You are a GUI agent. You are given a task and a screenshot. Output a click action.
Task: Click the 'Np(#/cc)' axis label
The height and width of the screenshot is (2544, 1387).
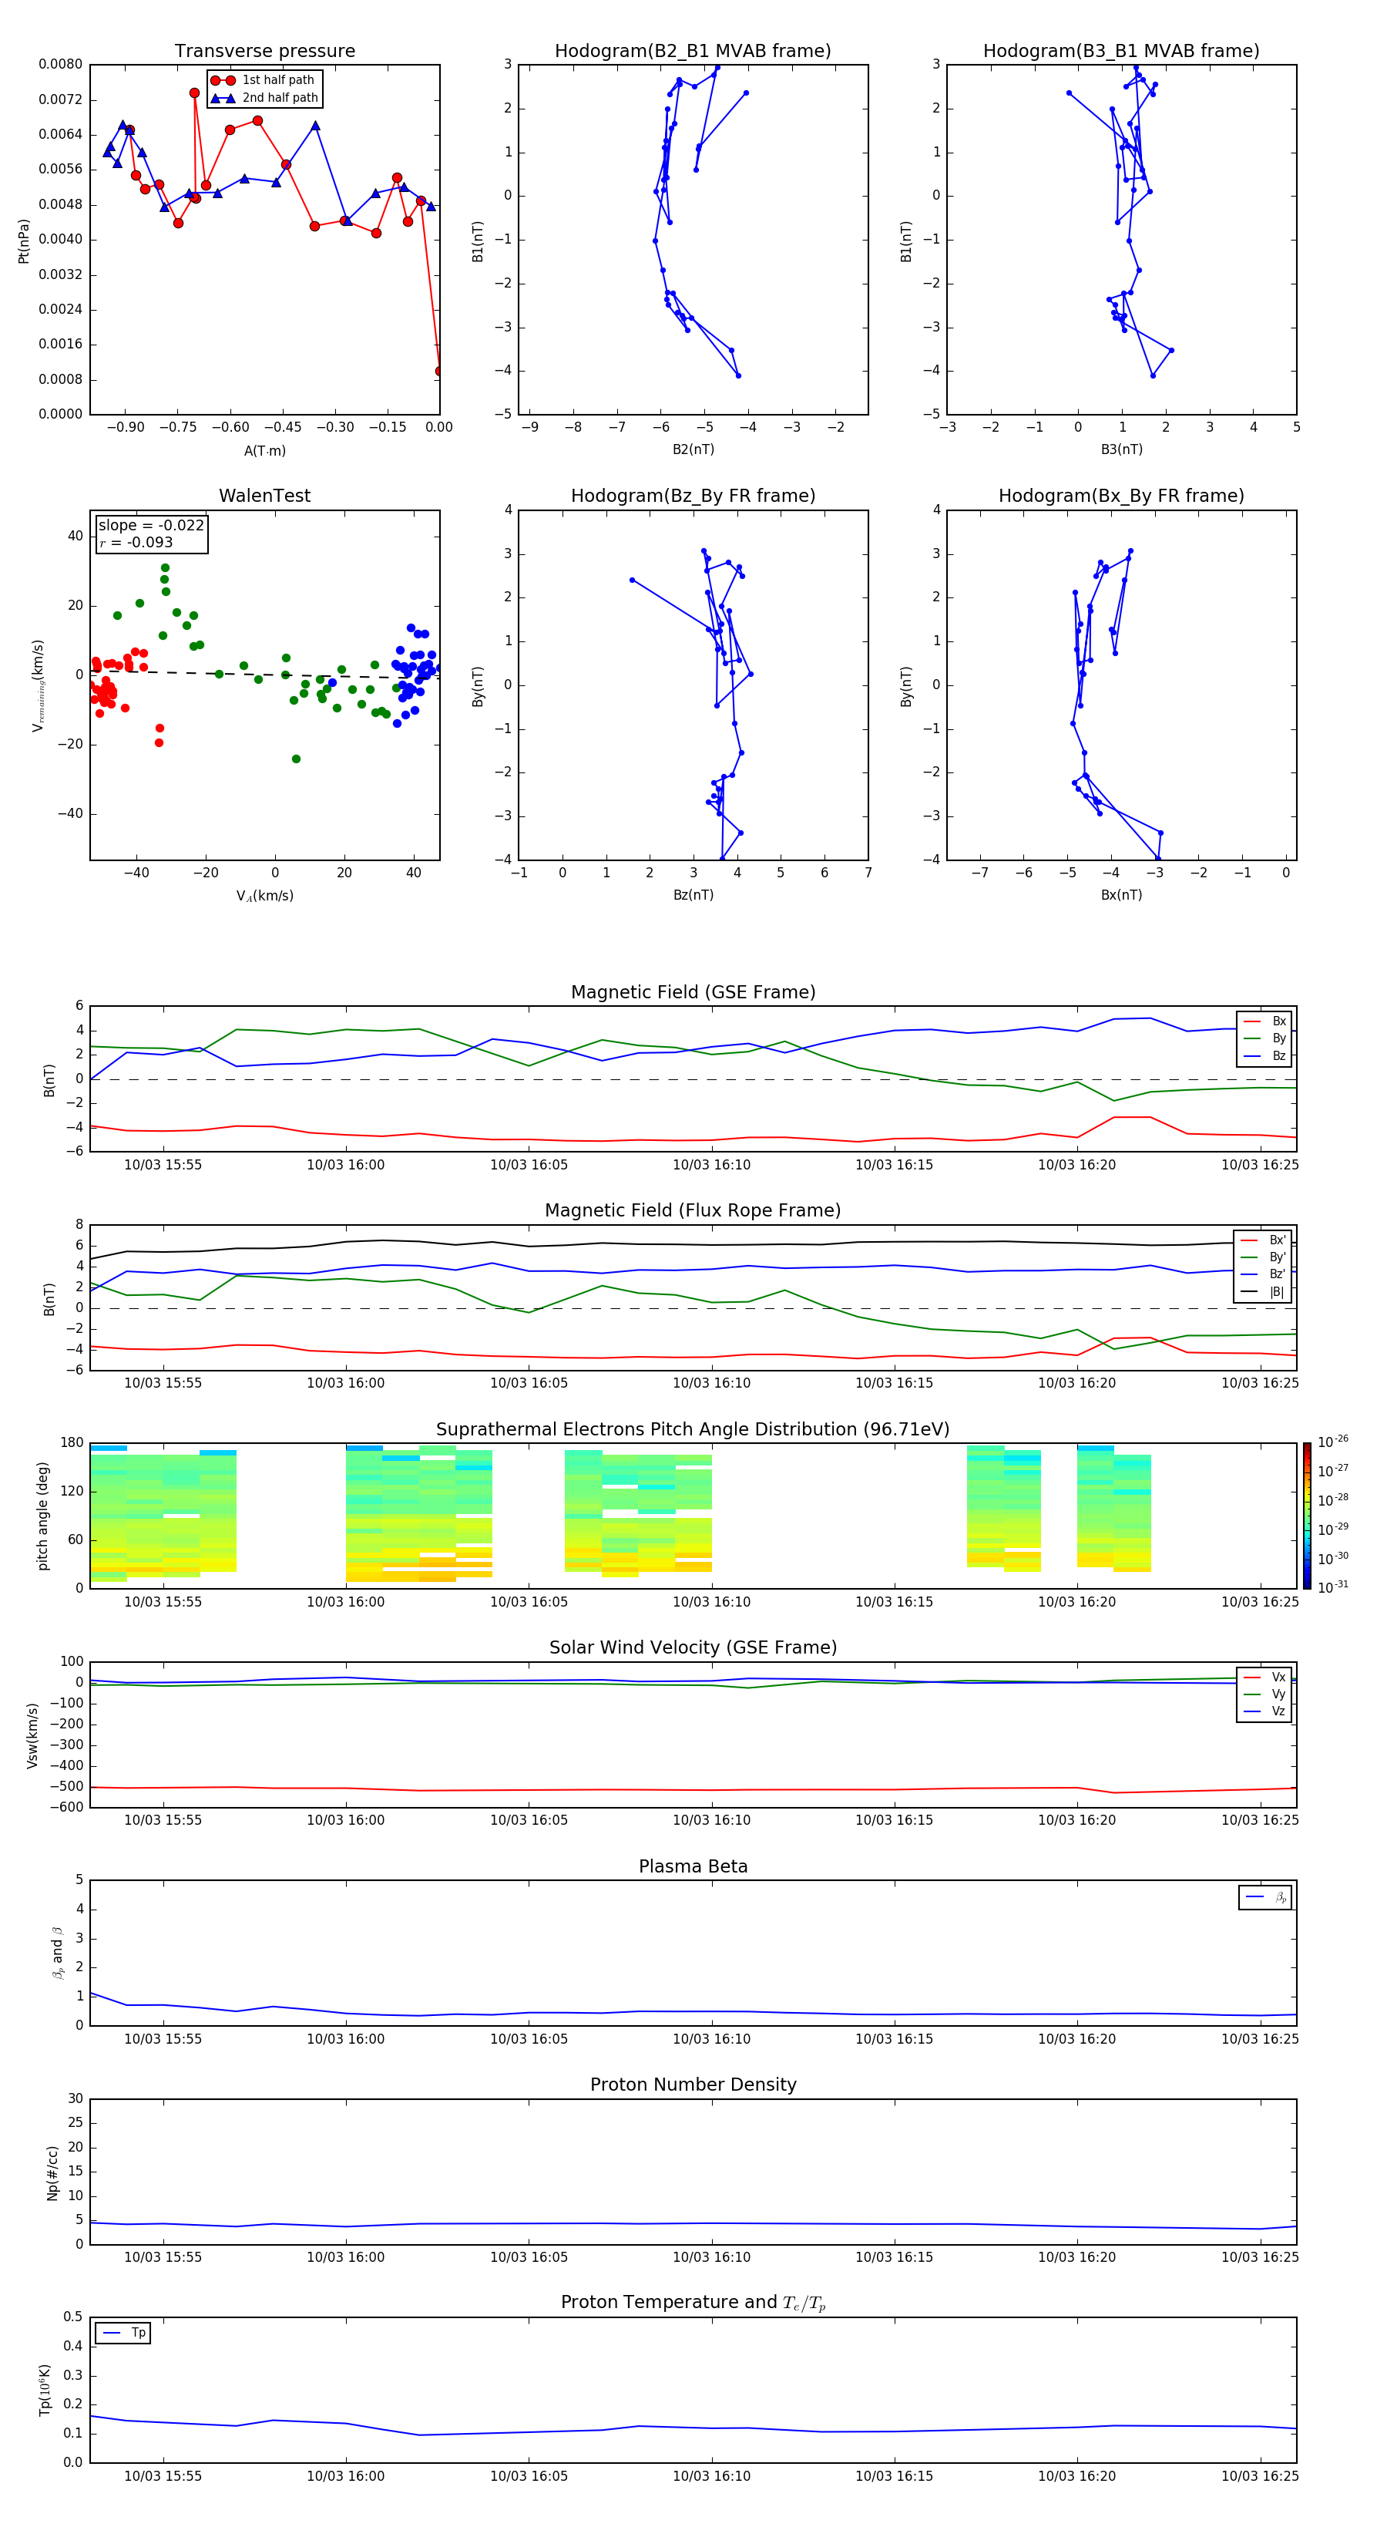tap(52, 2172)
